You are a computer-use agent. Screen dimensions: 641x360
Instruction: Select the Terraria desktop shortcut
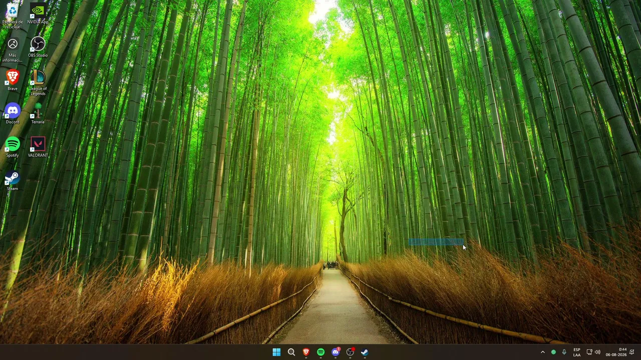[38, 114]
